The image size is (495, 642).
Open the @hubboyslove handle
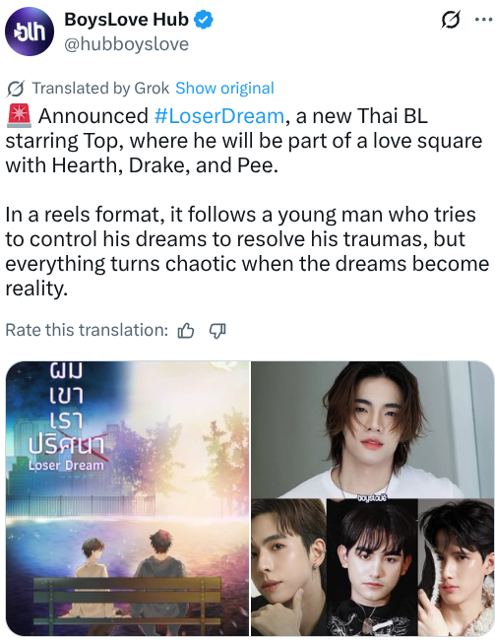pyautogui.click(x=126, y=44)
